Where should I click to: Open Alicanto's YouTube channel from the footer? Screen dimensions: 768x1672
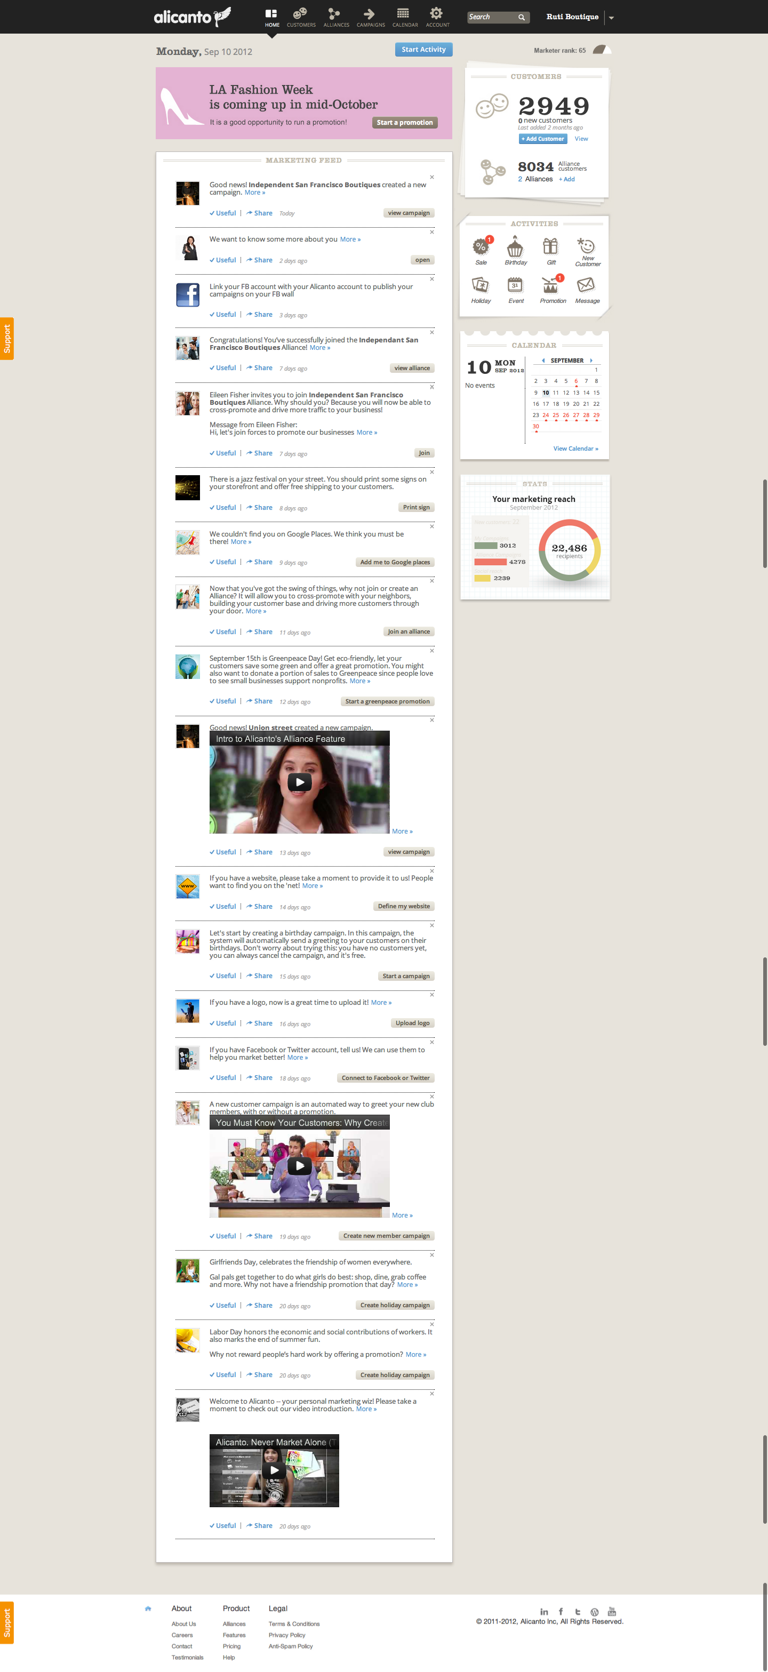coord(612,1611)
